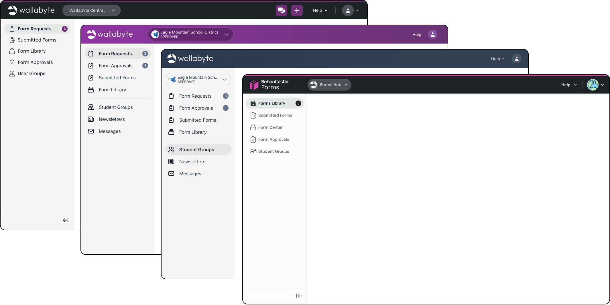The image size is (610, 305).
Task: Select Forms Library in Schooltastic sidebar
Action: 271,103
